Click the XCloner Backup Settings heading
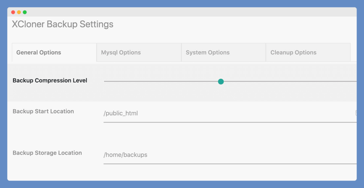This screenshot has width=364, height=188. 63,24
